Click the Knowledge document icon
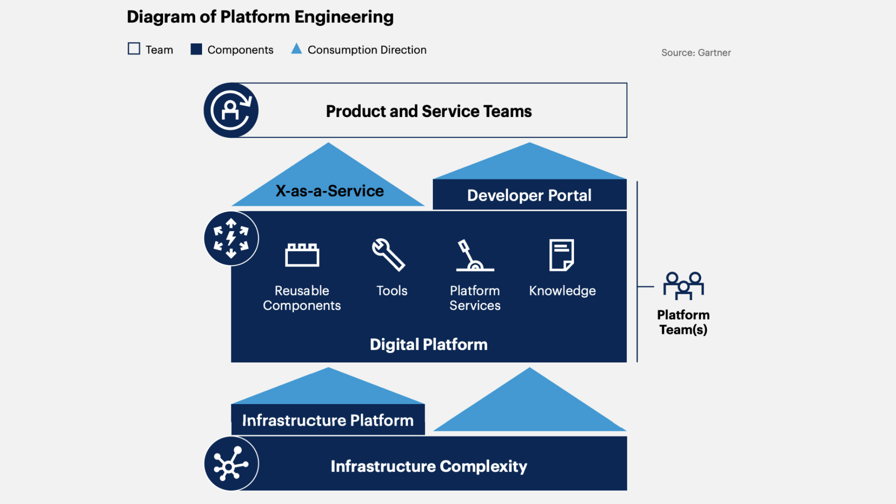The width and height of the screenshot is (896, 504). pyautogui.click(x=561, y=255)
